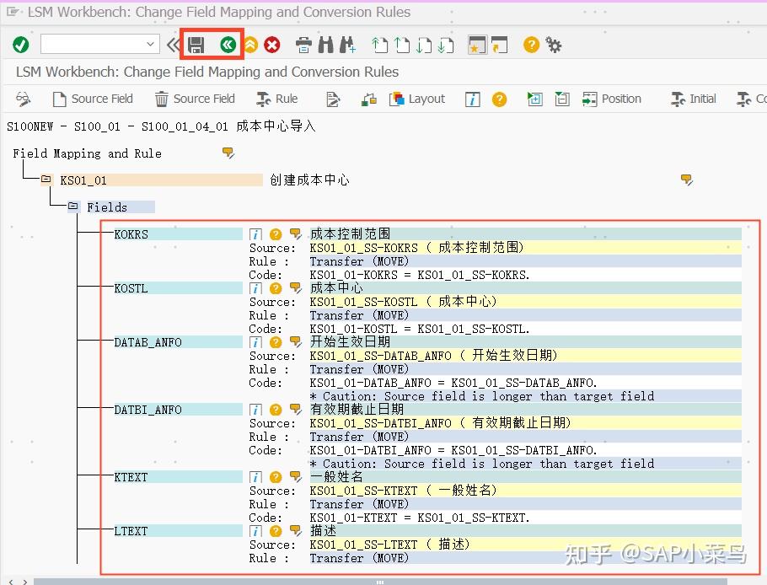The width and height of the screenshot is (767, 585).
Task: Cancel with the red X icon
Action: pos(271,45)
